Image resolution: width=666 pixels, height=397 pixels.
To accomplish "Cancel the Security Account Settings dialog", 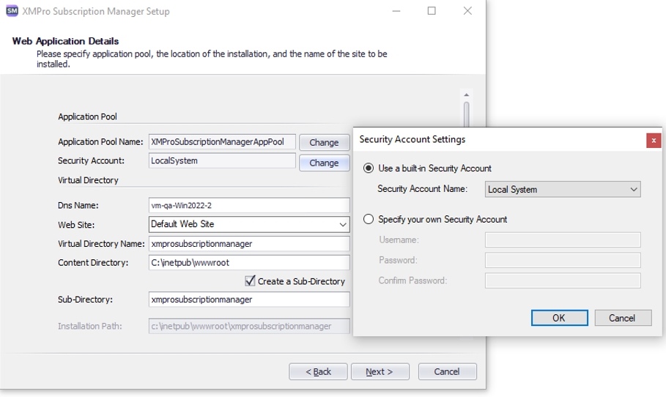I will pos(623,318).
